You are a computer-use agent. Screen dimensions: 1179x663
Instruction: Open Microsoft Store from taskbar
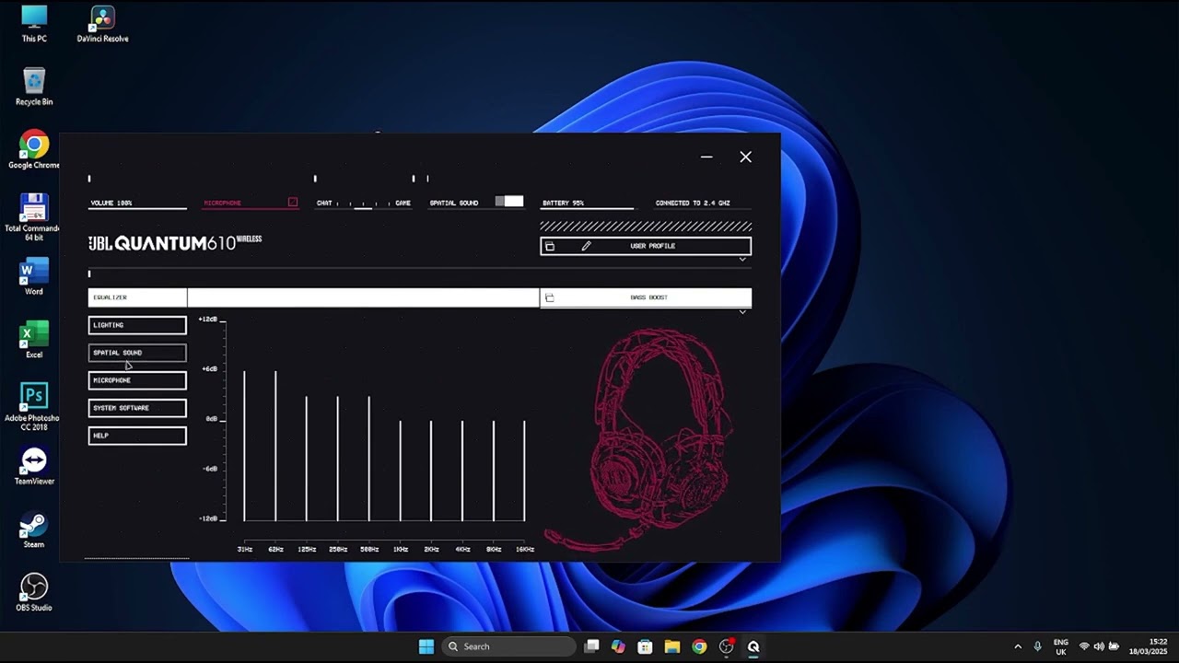coord(646,646)
